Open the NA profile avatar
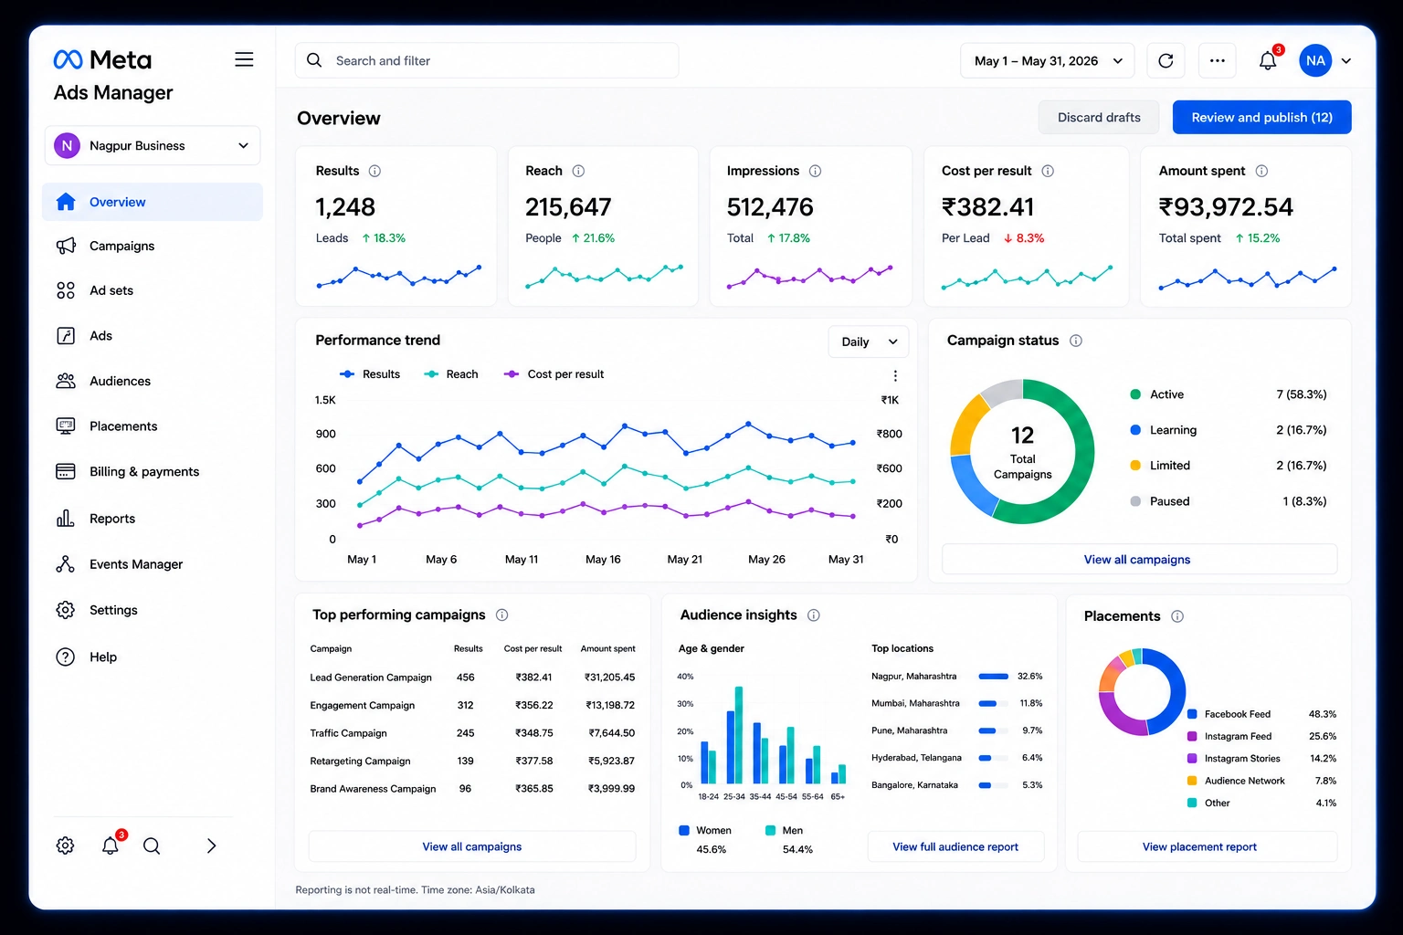1403x935 pixels. pyautogui.click(x=1315, y=60)
